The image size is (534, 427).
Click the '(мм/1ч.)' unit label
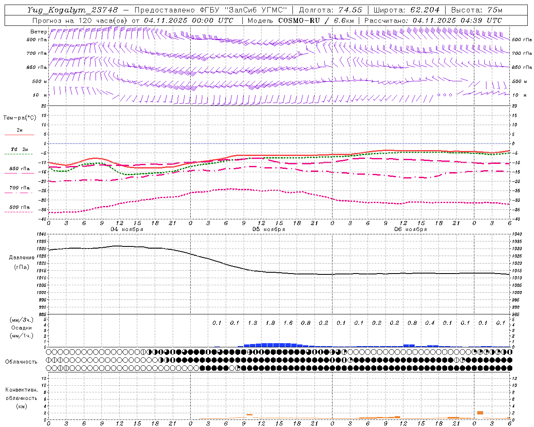[x=22, y=336]
